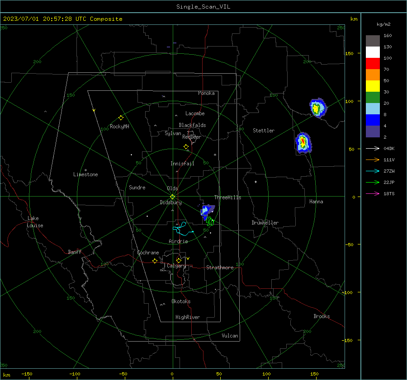Click the green storm cell outline near ThreeHills
Image resolution: width=407 pixels, height=380 pixels.
pyautogui.click(x=210, y=221)
